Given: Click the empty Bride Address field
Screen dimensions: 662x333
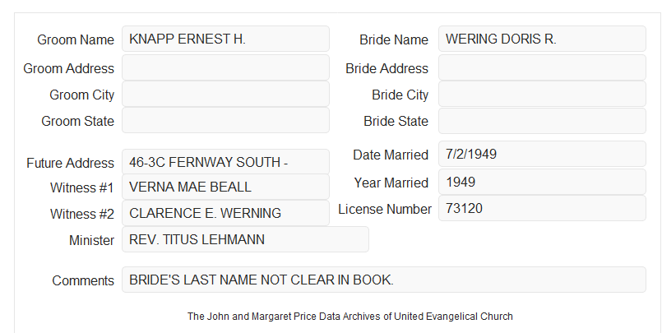Looking at the screenshot, I should click(542, 67).
